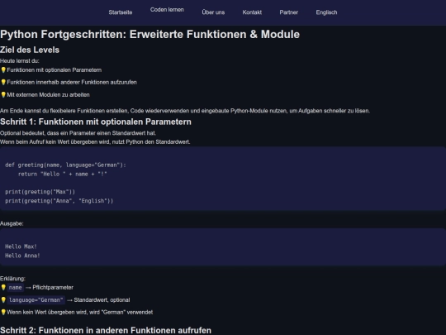Click the code line 'print(greeting("Max"))'
Screen dimensions: 446x335
(x=40, y=192)
